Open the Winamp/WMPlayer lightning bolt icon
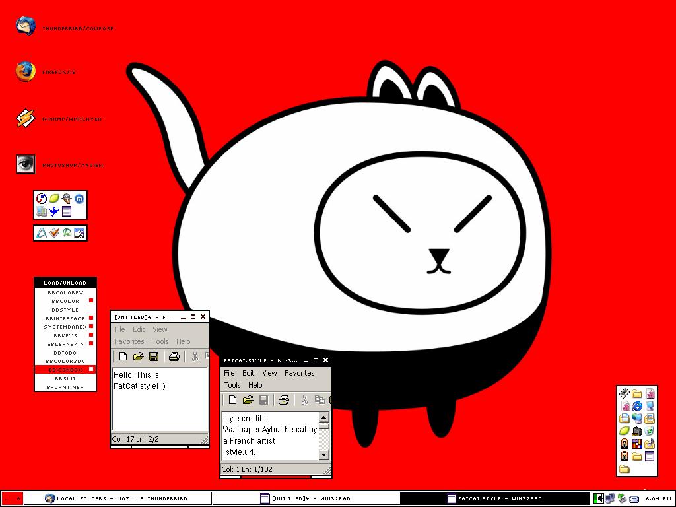The image size is (676, 507). coord(26,118)
